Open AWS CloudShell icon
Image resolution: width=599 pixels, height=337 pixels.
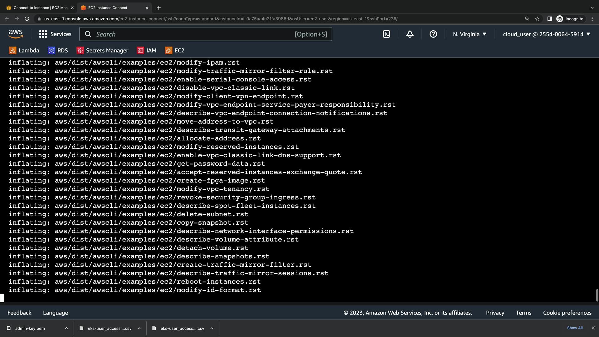pyautogui.click(x=386, y=34)
